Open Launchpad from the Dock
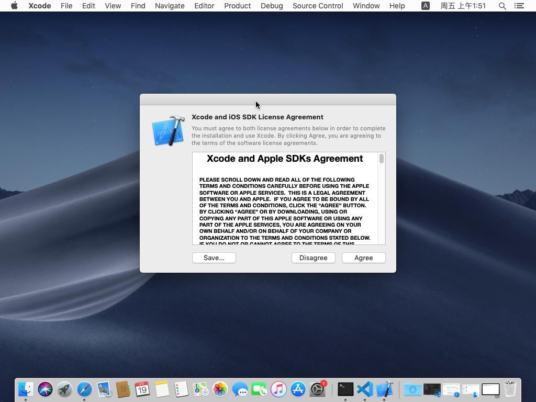 pos(64,389)
